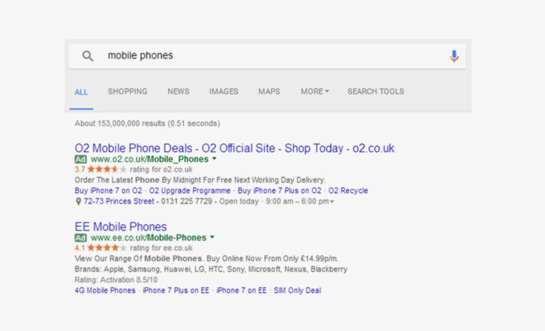The width and height of the screenshot is (545, 331).
Task: Open the MAPS tab
Action: pos(269,92)
